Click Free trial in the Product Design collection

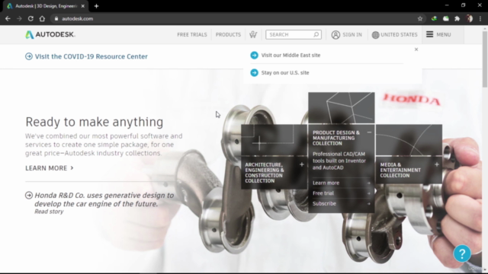(342, 193)
